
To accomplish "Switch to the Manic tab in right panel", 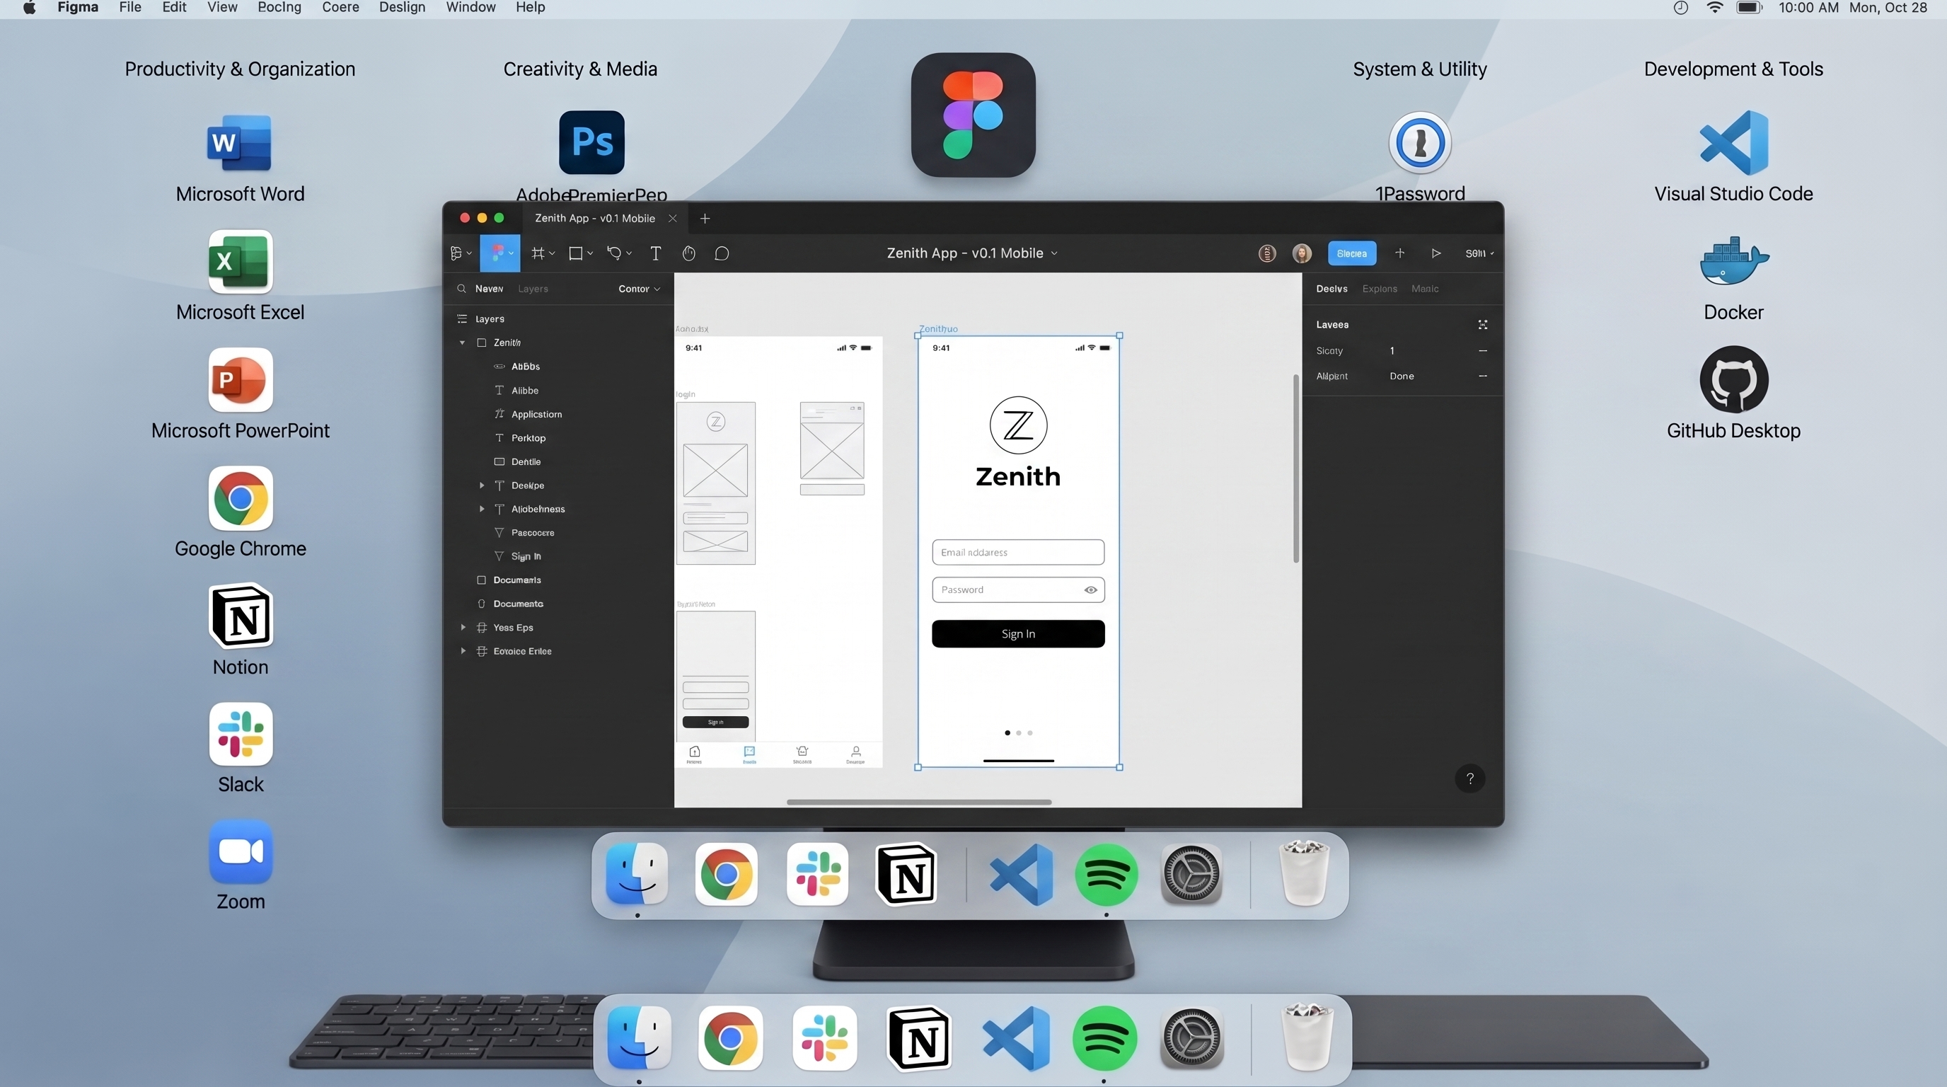I will 1424,289.
